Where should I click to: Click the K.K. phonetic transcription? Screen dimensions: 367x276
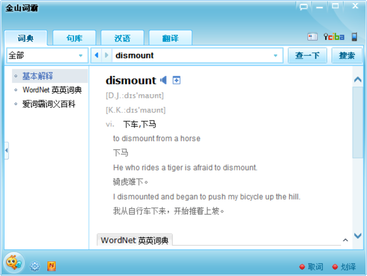pos(135,110)
